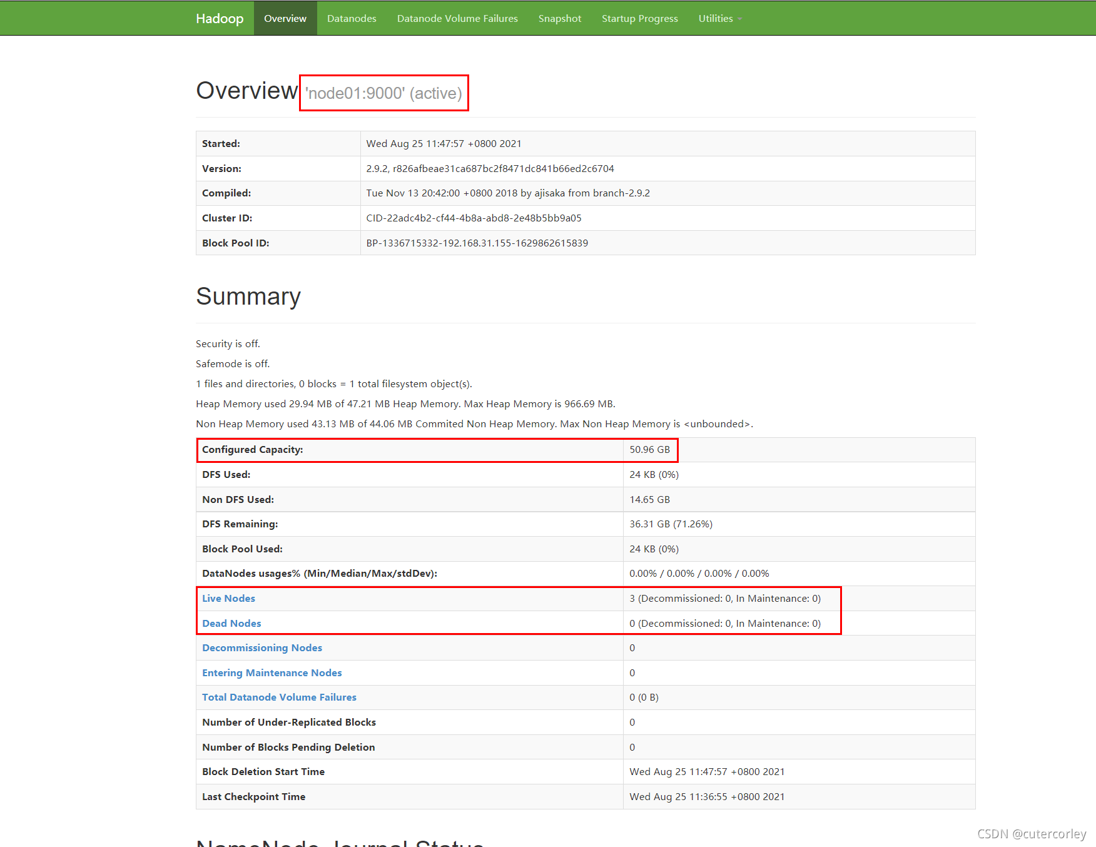Viewport: 1096px width, 847px height.
Task: Click 'Number of Blocks Pending Deletion' label
Action: (288, 748)
